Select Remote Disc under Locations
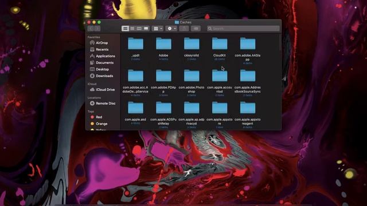 [102, 103]
